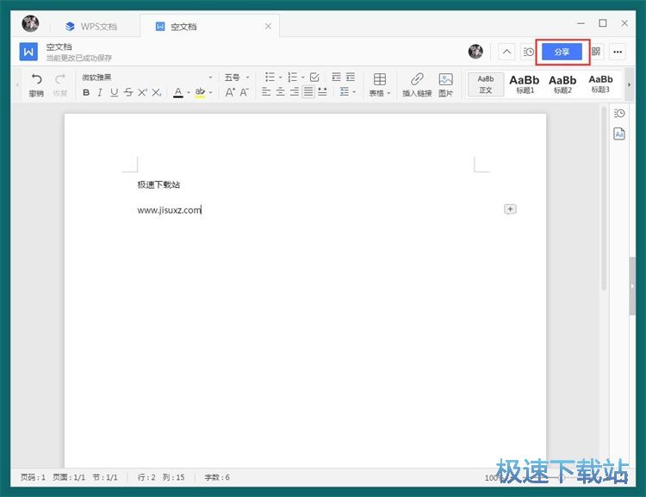Click the QR code grid icon
Viewport: 646px width, 497px height.
[596, 52]
